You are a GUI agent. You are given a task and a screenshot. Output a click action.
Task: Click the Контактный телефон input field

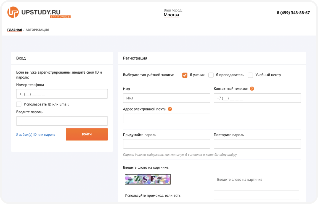tap(257, 98)
